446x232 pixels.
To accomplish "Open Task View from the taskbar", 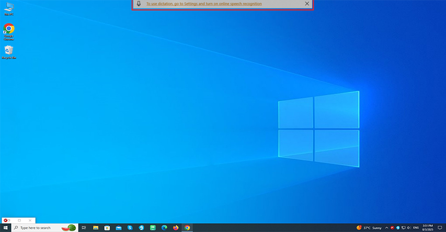I will pyautogui.click(x=84, y=228).
